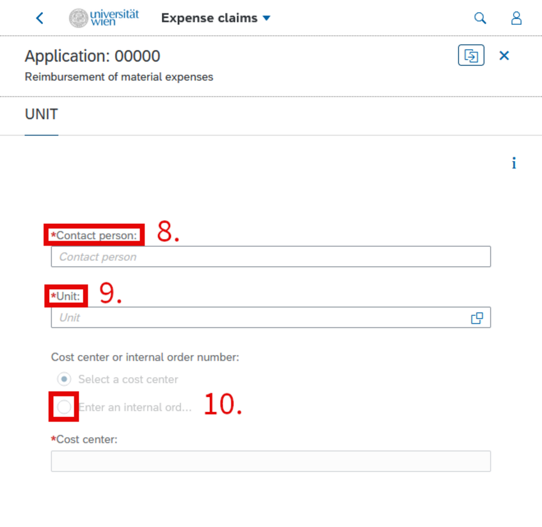Go back with the left chevron arrow
Screen dimensions: 542x527
(40, 18)
